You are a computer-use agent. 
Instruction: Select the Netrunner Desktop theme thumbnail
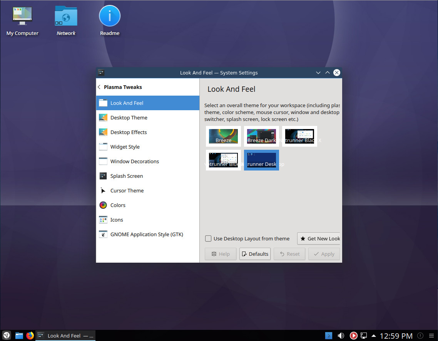[261, 160]
